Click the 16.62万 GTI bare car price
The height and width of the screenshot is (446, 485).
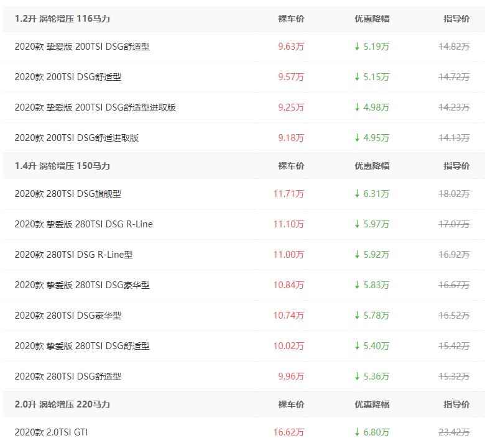(x=289, y=432)
